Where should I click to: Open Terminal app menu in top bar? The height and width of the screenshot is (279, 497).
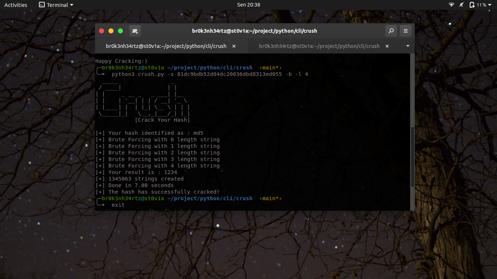(x=56, y=5)
